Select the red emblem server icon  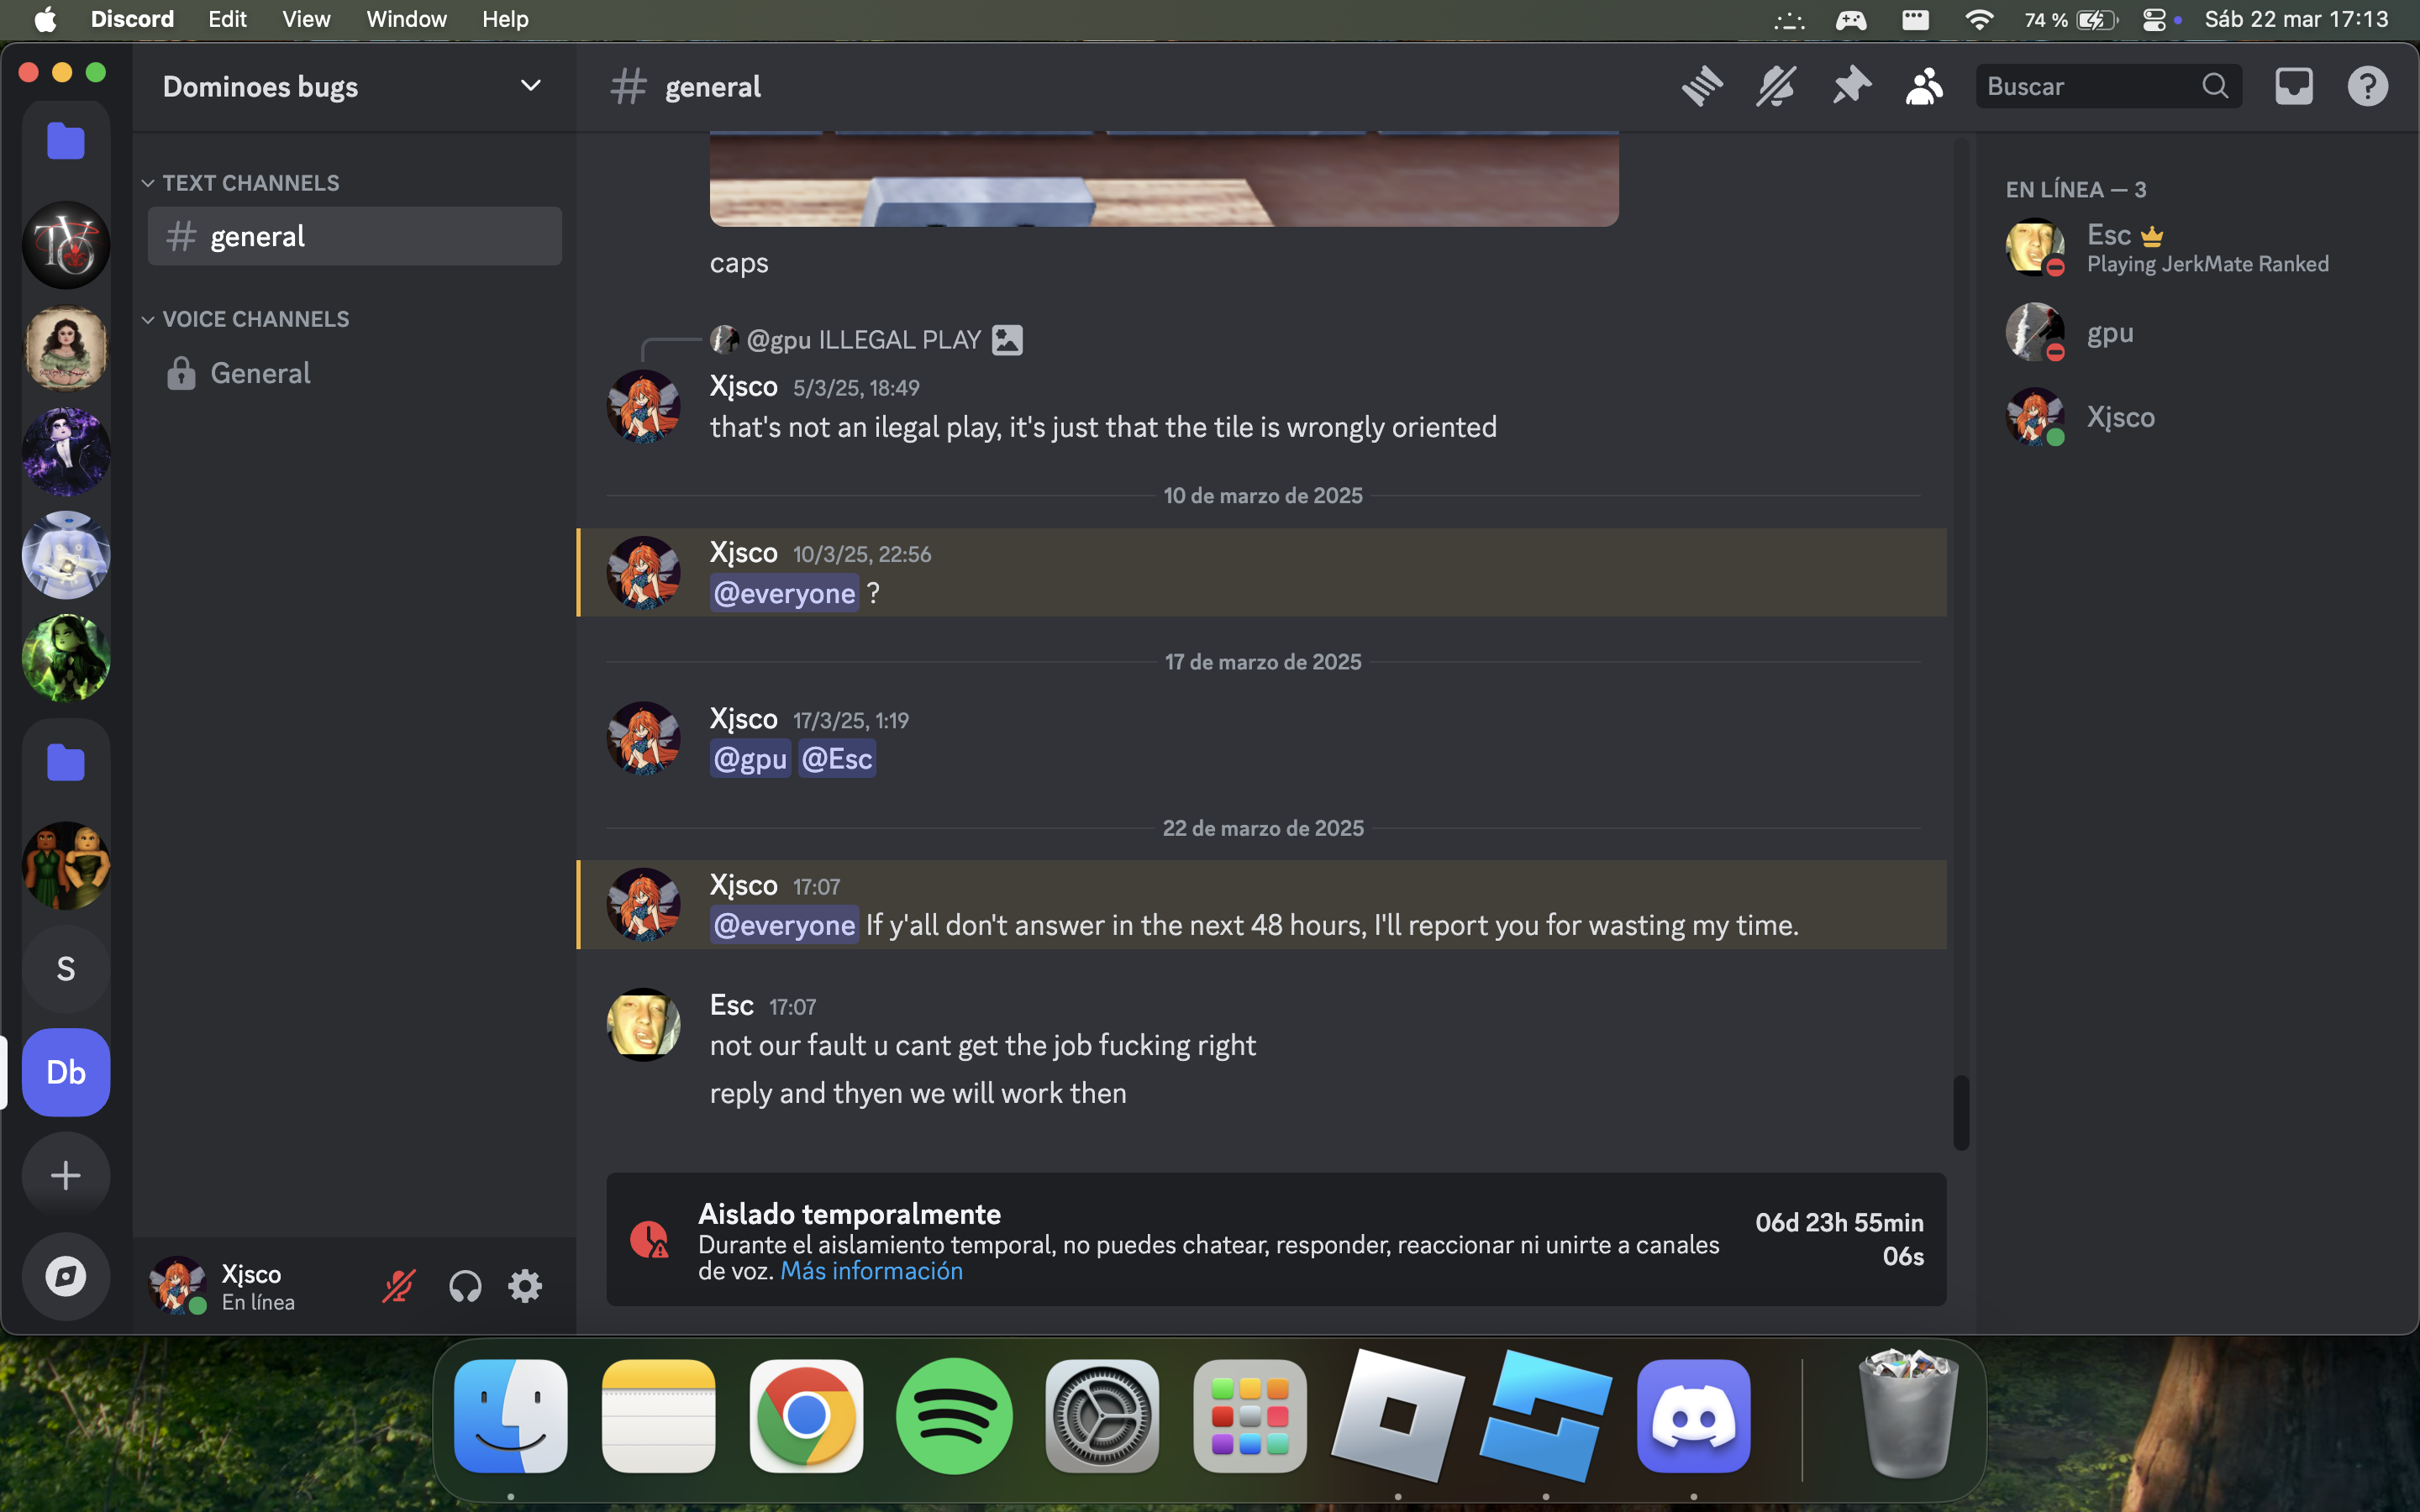point(66,245)
